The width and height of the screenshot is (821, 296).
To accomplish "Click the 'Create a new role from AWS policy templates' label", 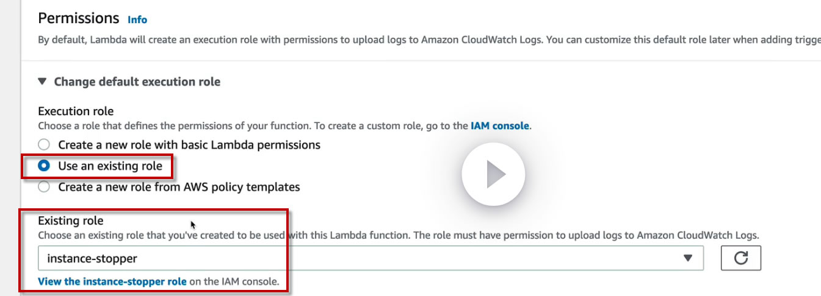I will pos(179,187).
